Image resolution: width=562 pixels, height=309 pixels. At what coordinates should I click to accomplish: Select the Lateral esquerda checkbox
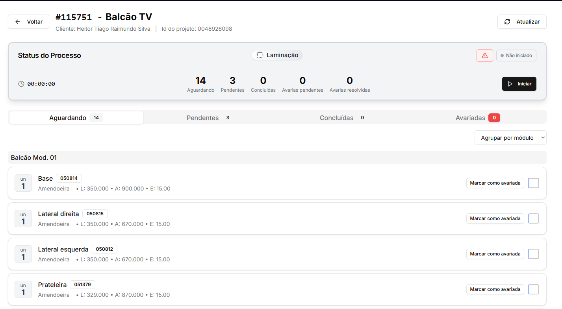tap(534, 254)
